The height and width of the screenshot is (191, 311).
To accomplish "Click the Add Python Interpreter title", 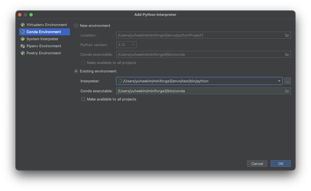I will coord(155,14).
